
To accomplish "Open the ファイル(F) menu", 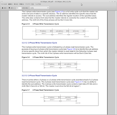I will tap(4, 4).
